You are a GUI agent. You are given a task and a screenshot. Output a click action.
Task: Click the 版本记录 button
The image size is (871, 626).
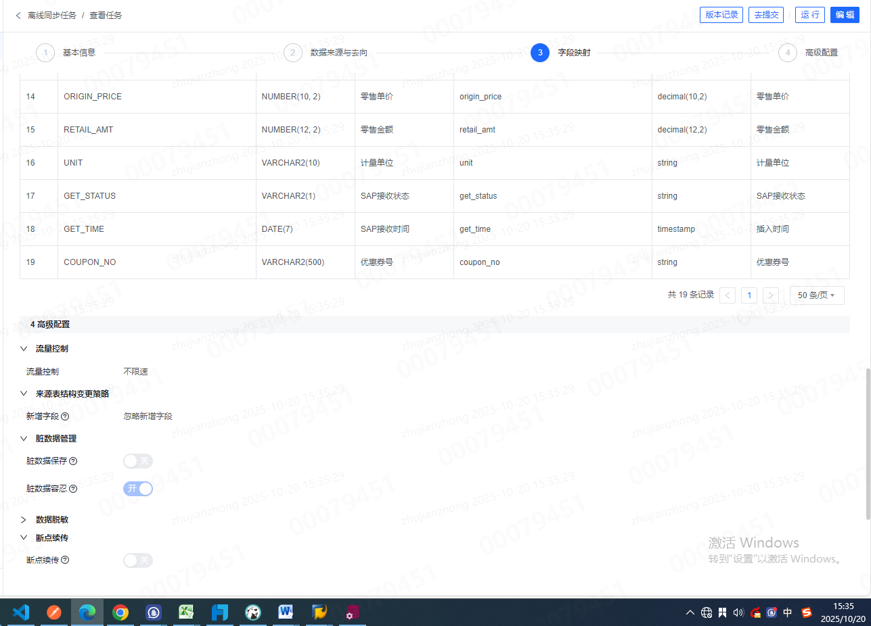(x=721, y=15)
